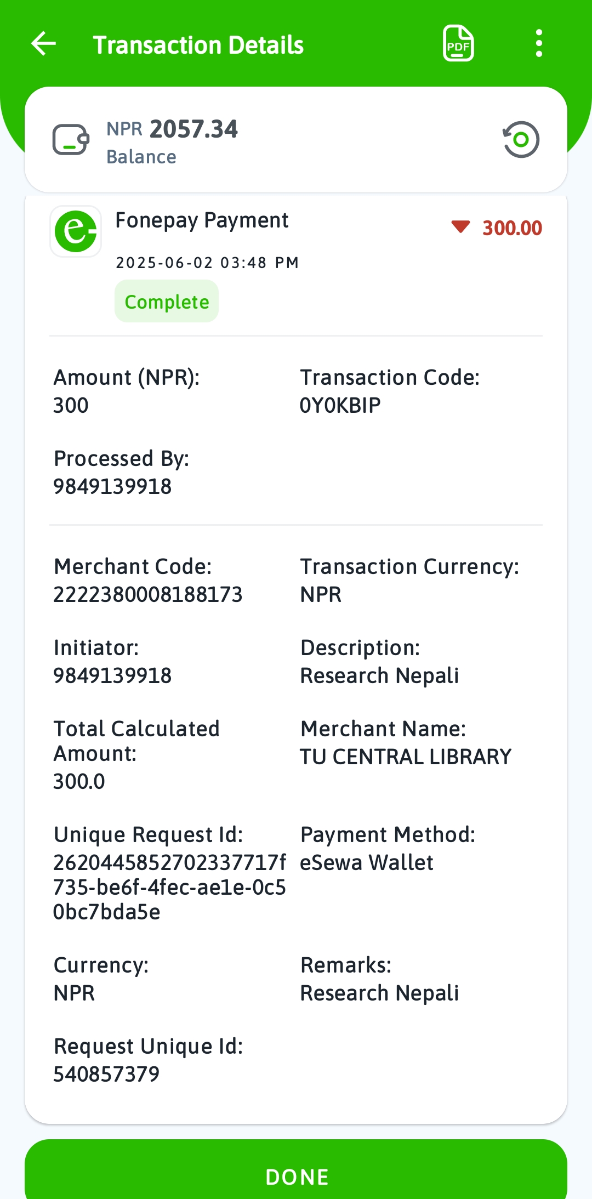Tap the Fonepay Payment heading
The width and height of the screenshot is (592, 1199).
[x=202, y=220]
